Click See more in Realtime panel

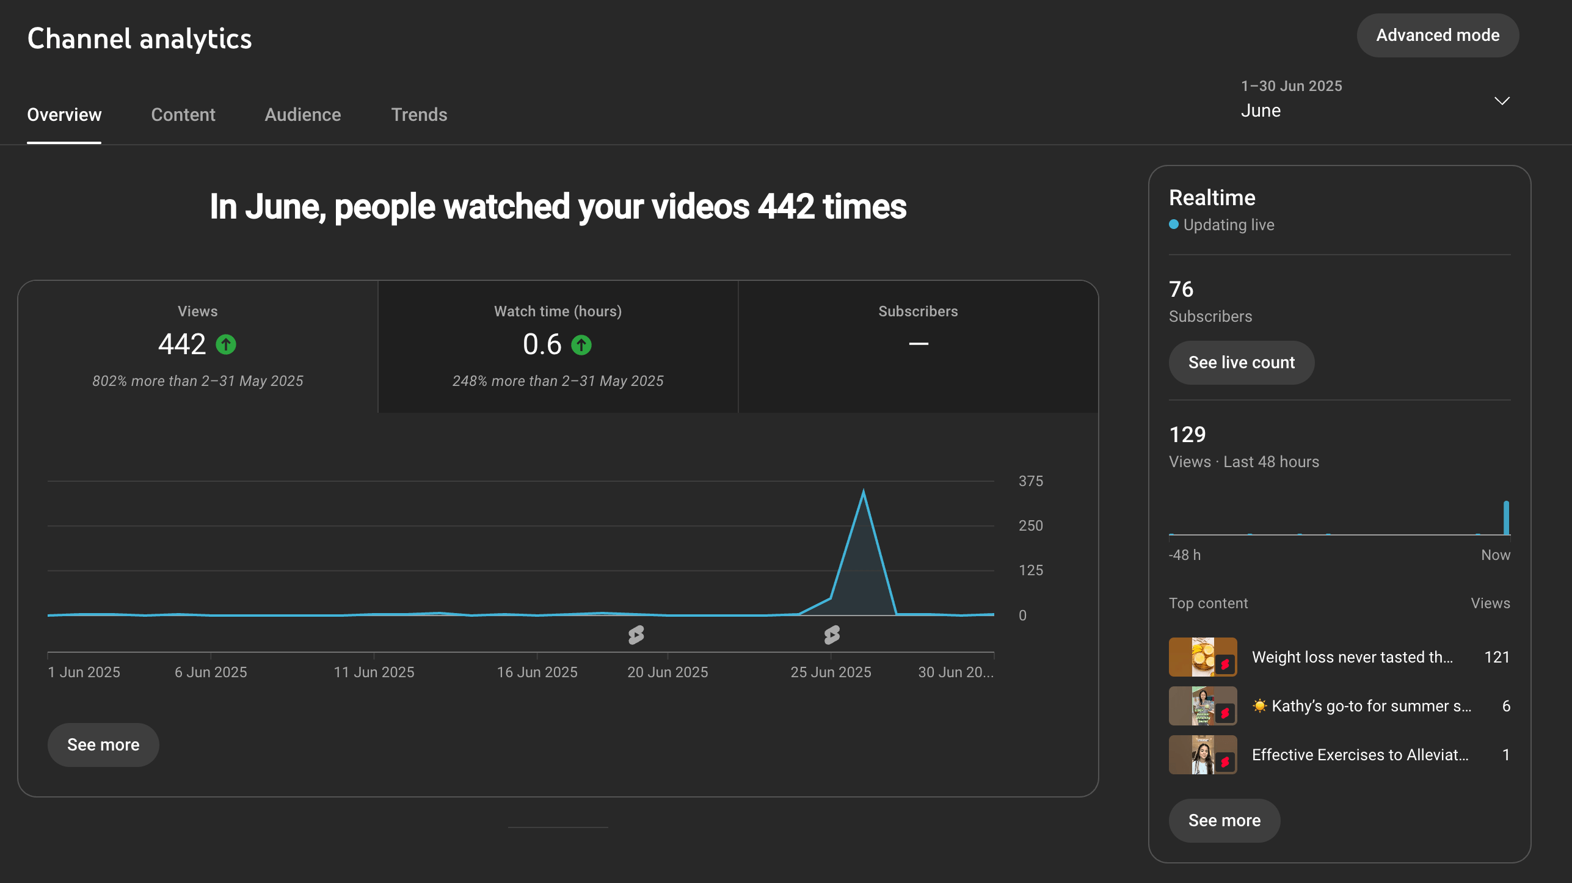coord(1224,821)
